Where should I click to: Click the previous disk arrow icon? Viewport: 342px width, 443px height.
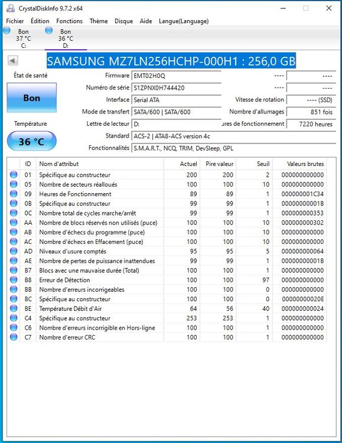pos(13,60)
